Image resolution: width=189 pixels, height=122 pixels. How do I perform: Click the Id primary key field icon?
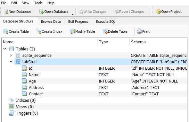pos(24,68)
